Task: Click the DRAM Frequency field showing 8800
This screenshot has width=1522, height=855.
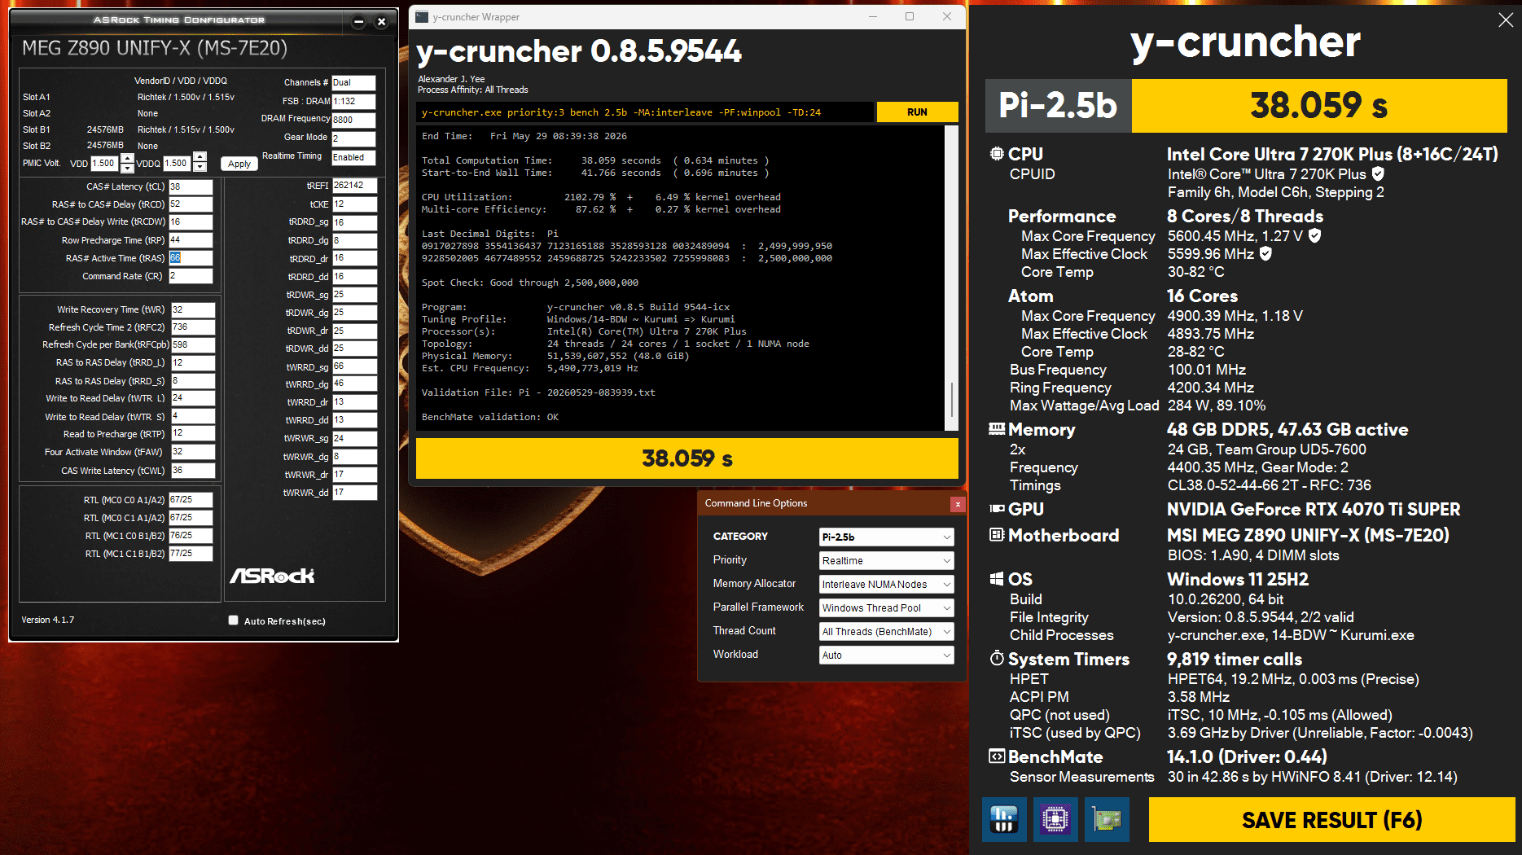Action: coord(353,120)
